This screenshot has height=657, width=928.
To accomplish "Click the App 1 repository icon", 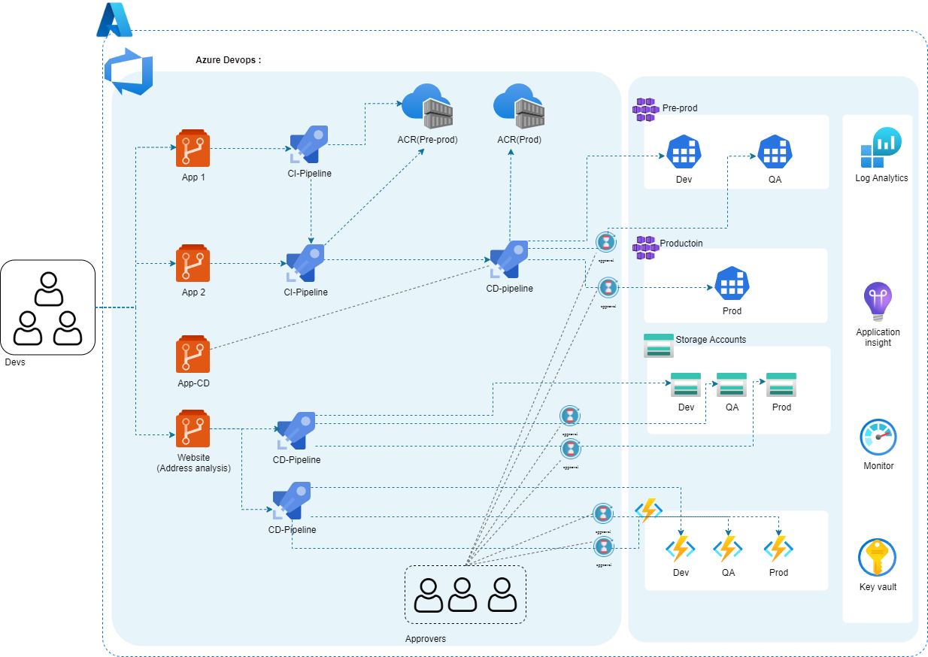I will [193, 148].
